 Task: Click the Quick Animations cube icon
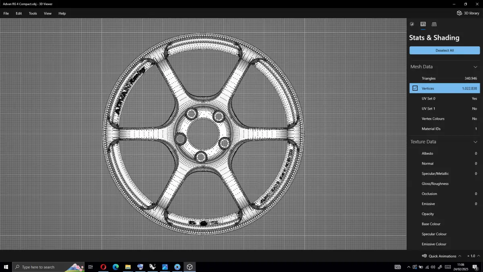(x=424, y=256)
